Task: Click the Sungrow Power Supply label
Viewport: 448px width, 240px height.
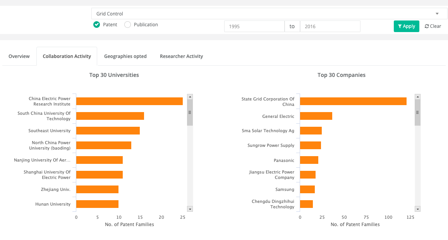Action: click(271, 145)
